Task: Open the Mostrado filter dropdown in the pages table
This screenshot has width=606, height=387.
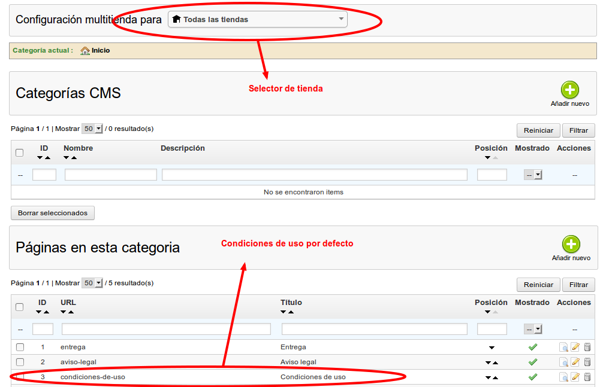Action: [533, 329]
